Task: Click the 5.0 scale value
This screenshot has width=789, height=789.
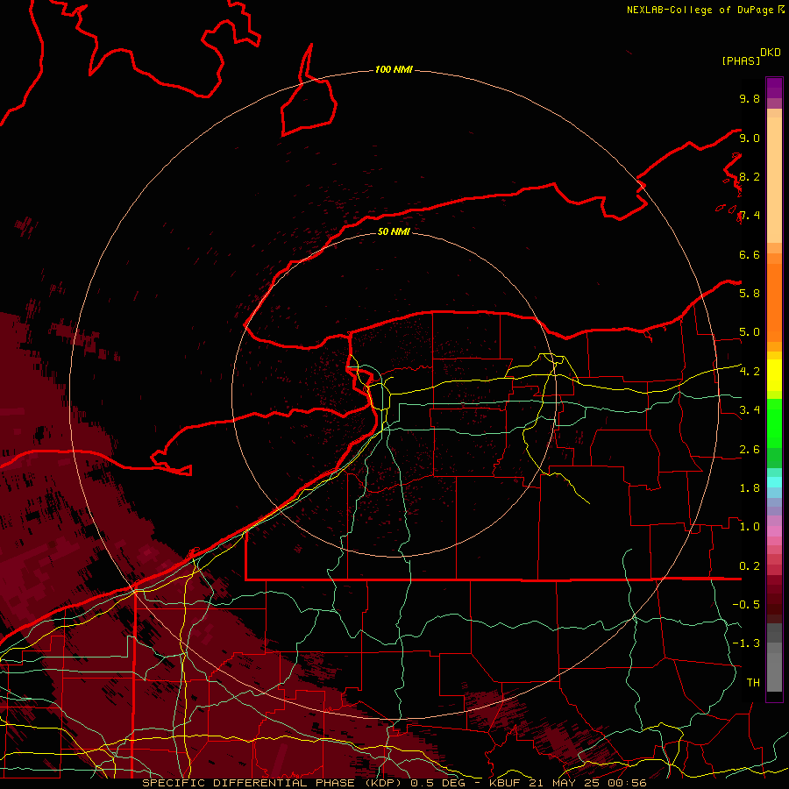Action: [x=750, y=332]
